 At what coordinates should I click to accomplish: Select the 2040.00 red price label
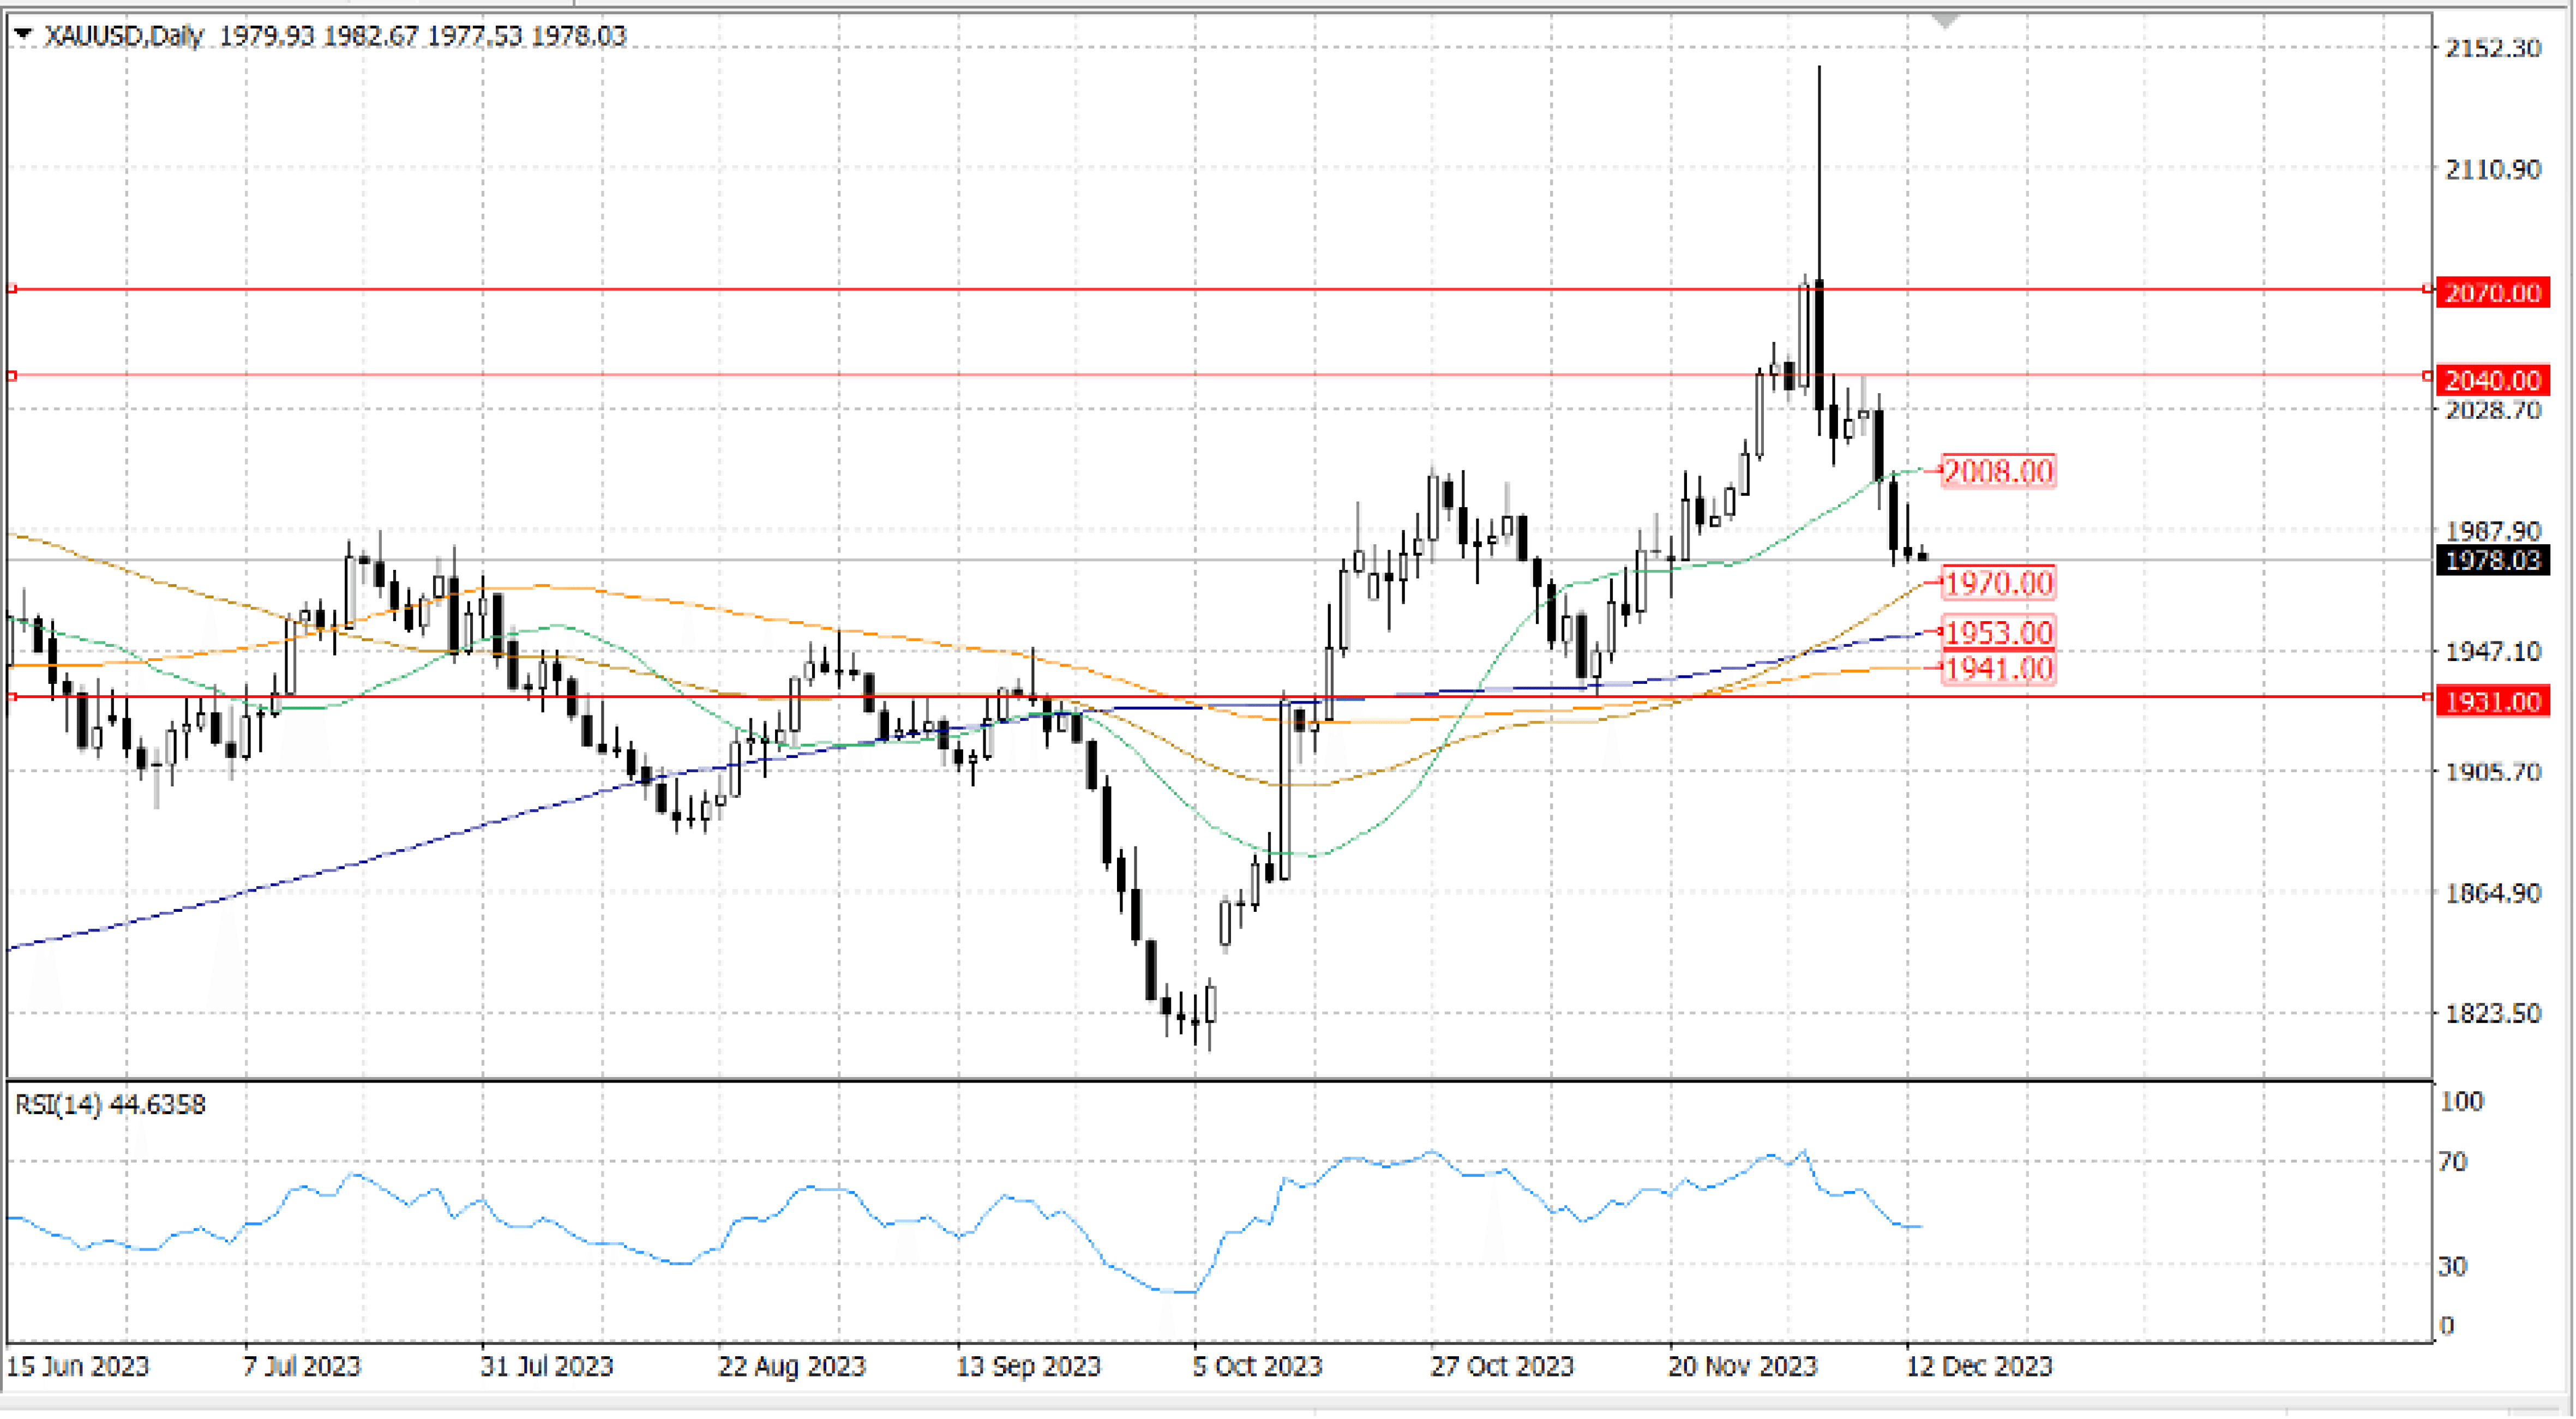tap(2492, 380)
